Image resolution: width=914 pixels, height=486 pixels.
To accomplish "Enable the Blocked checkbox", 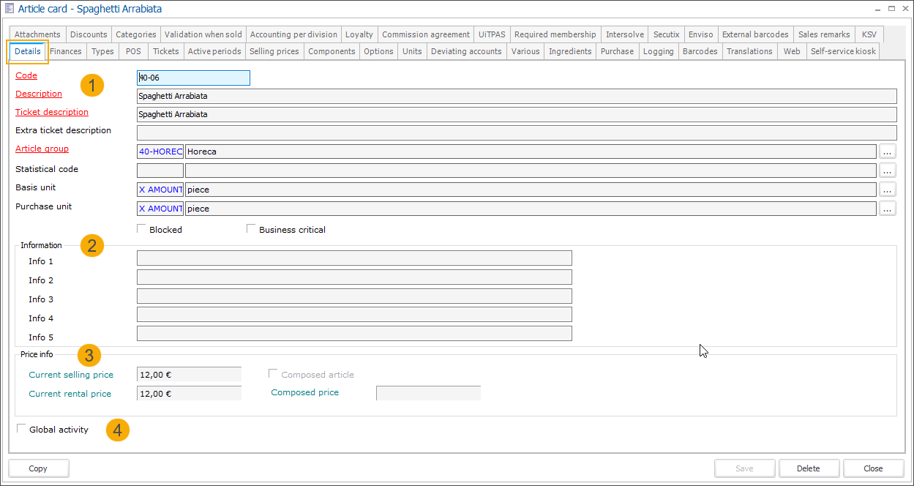I will click(142, 229).
